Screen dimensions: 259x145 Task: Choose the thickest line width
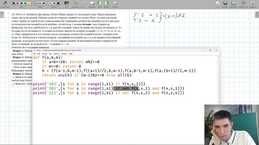[x=44, y=3]
